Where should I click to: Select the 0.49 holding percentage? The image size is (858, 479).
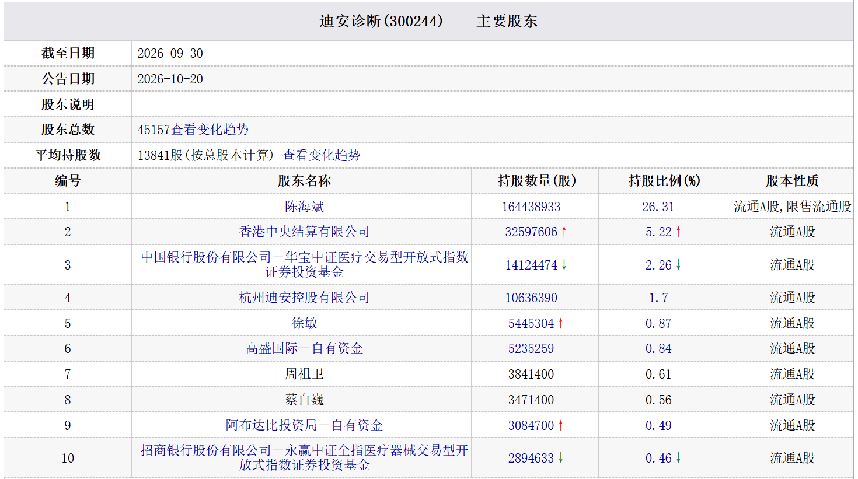pos(658,425)
